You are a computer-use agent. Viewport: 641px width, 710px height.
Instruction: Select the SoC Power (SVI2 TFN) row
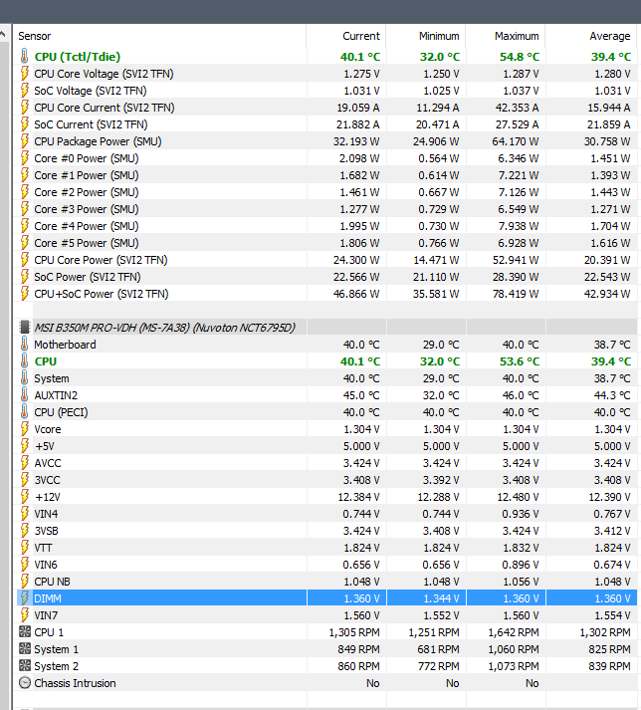[326, 277]
